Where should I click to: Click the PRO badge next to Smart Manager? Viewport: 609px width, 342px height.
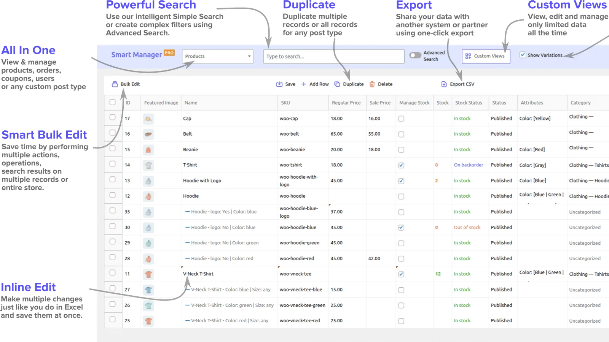click(x=169, y=53)
